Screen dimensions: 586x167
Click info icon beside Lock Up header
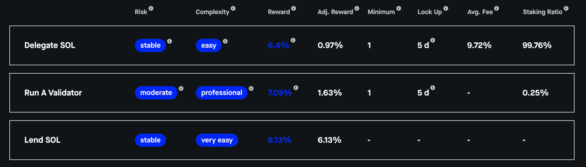tap(446, 8)
